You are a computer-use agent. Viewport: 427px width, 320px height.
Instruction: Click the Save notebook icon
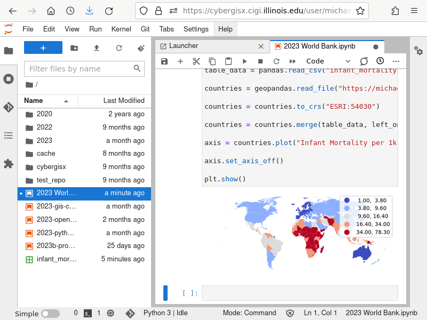[x=164, y=61]
